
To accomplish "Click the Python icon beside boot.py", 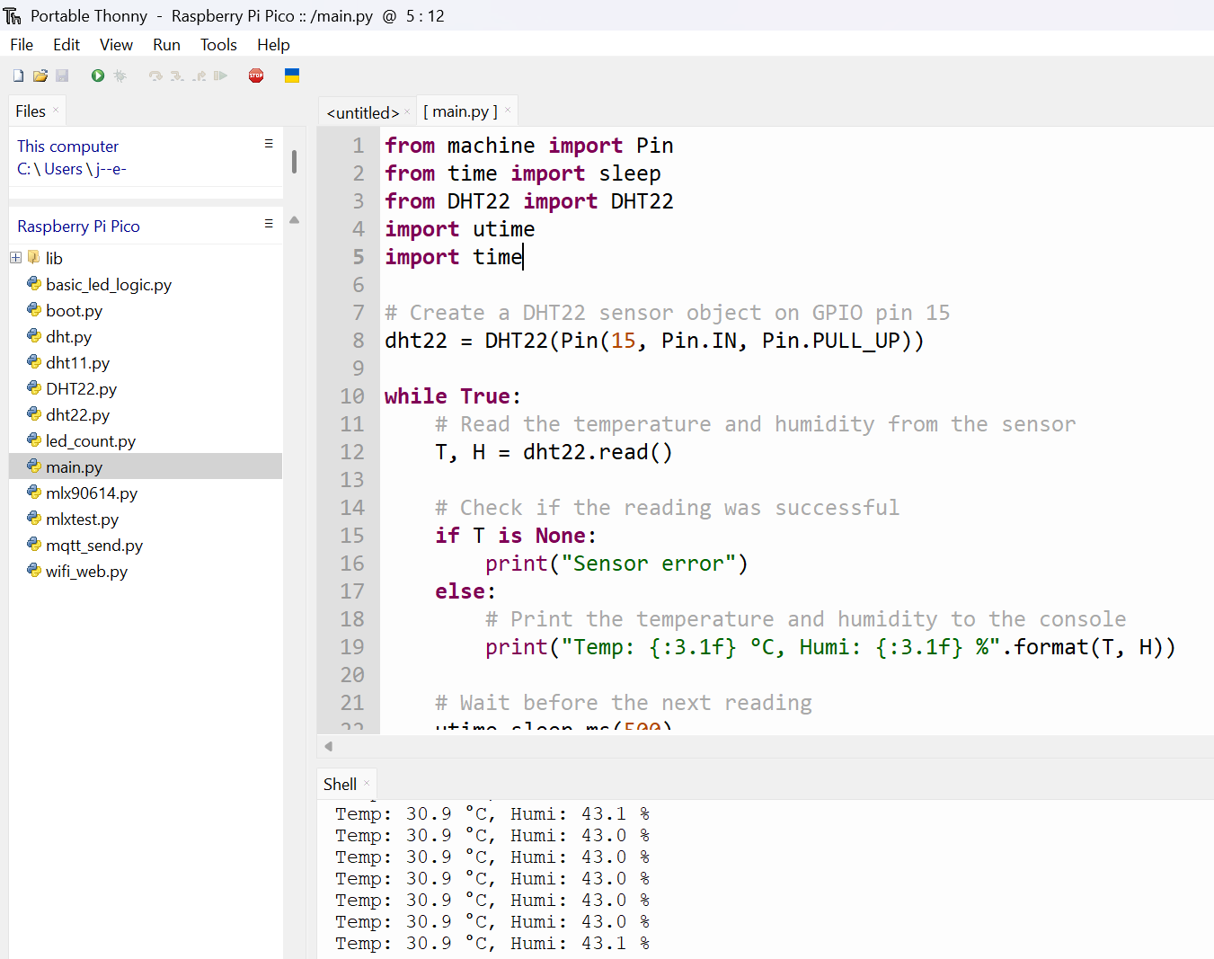I will point(34,310).
